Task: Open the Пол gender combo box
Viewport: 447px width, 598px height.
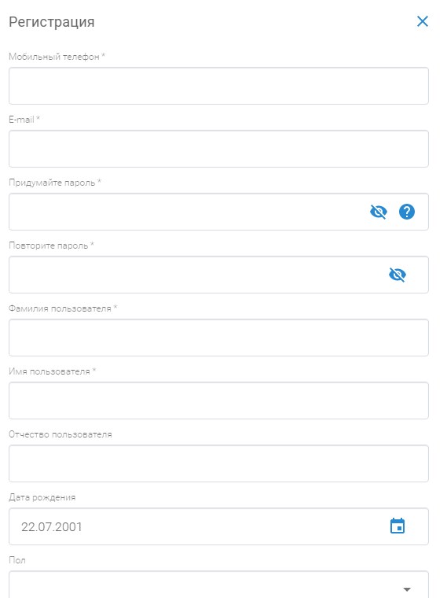Action: (218, 585)
